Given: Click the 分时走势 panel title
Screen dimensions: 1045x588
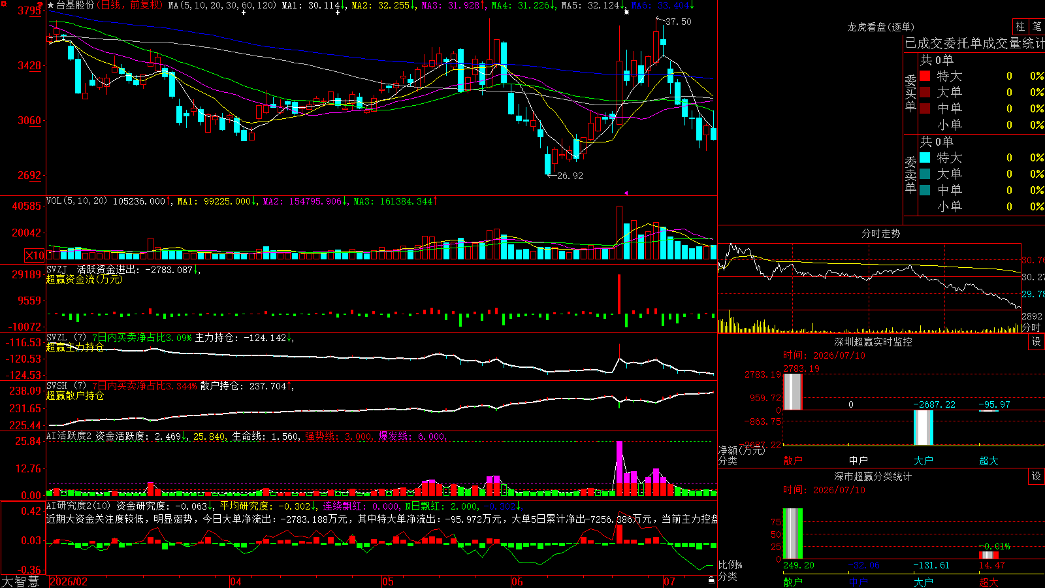Looking at the screenshot, I should (881, 233).
